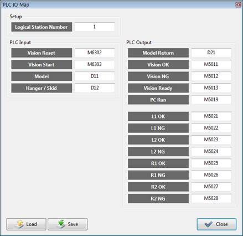Click the Logical Station Number label
This screenshot has width=243, height=236.
(x=42, y=27)
